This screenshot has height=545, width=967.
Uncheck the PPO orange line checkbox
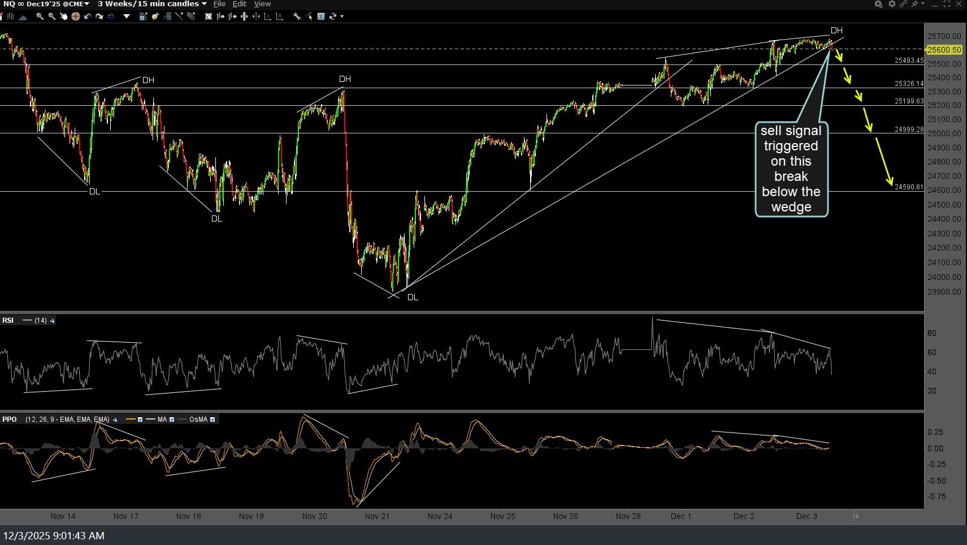click(140, 419)
